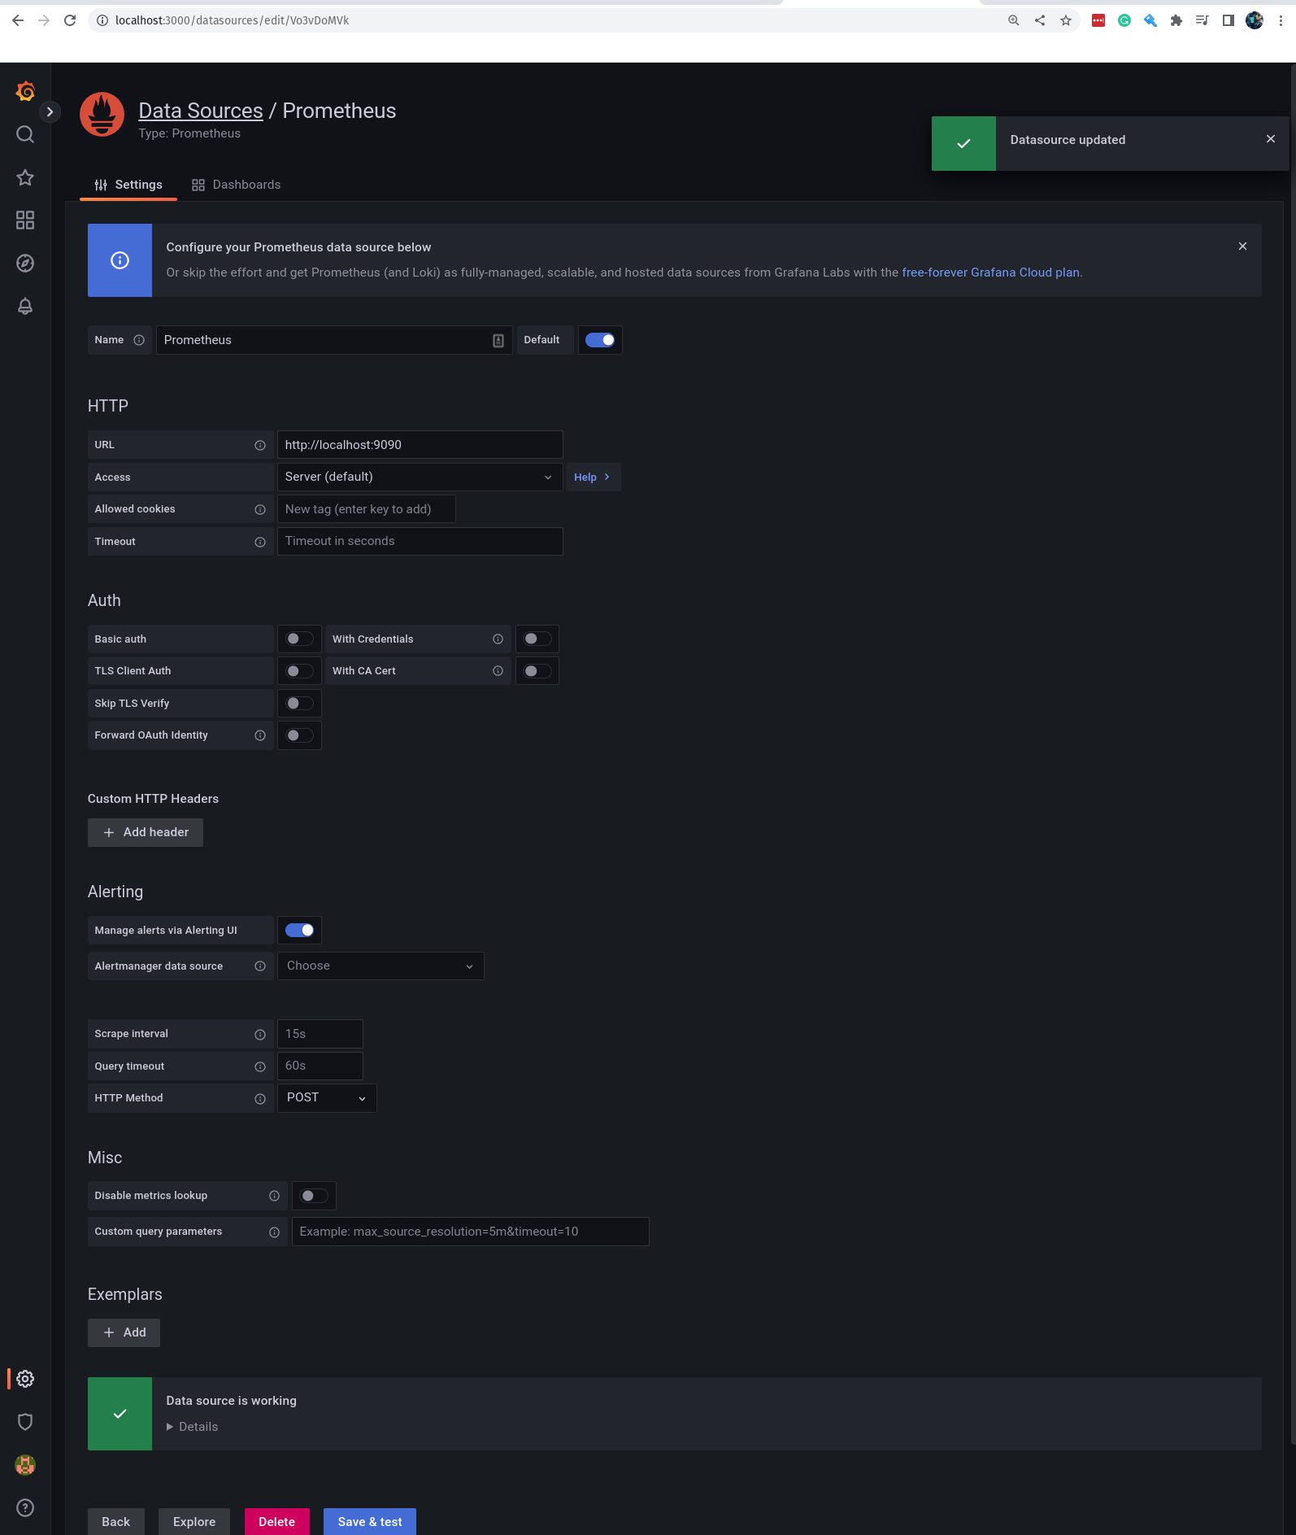Image resolution: width=1296 pixels, height=1535 pixels.
Task: Toggle the Default data source switch
Action: click(600, 340)
